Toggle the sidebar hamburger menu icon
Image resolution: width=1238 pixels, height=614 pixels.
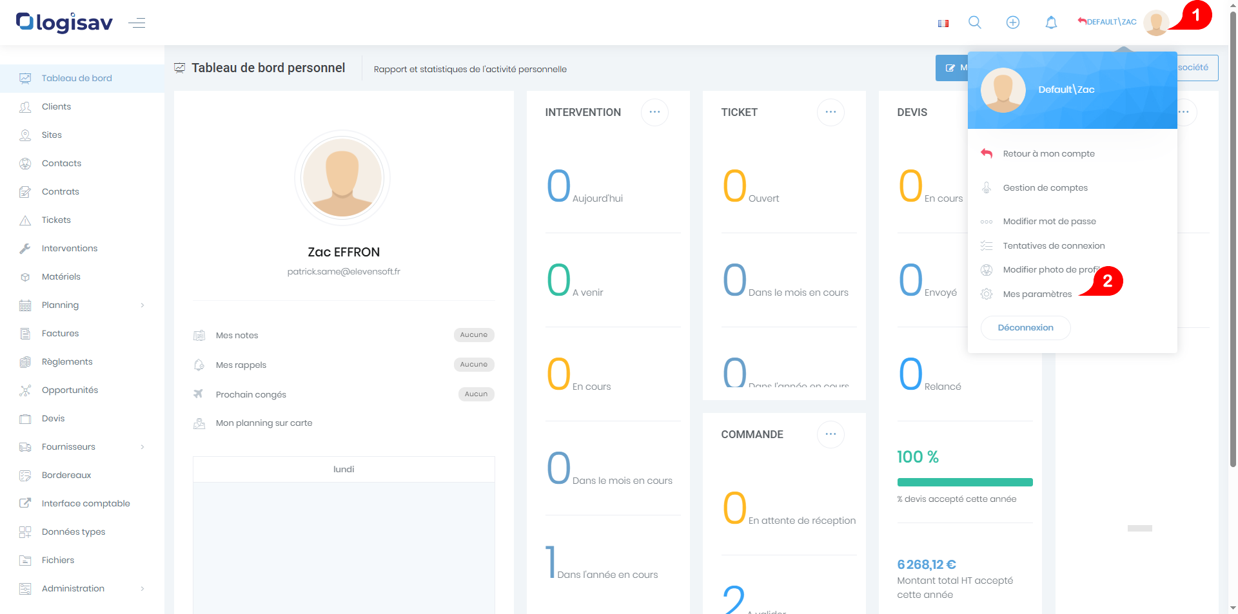tap(137, 23)
